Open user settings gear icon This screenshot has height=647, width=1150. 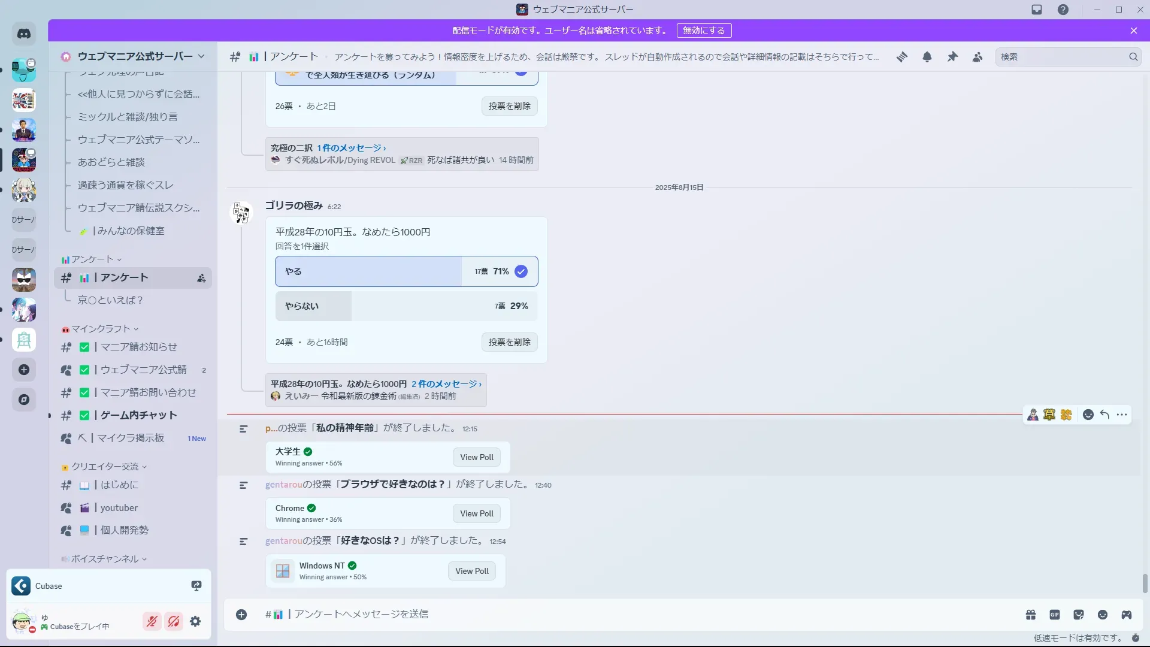click(195, 622)
